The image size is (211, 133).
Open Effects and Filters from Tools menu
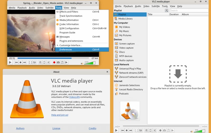[82, 12]
